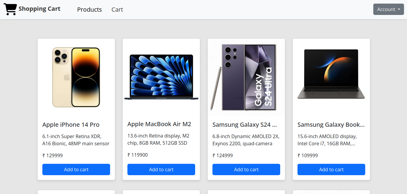Click the Galaxy S24 Ultra product image
Screen dimensions: 407x194
coord(246,77)
